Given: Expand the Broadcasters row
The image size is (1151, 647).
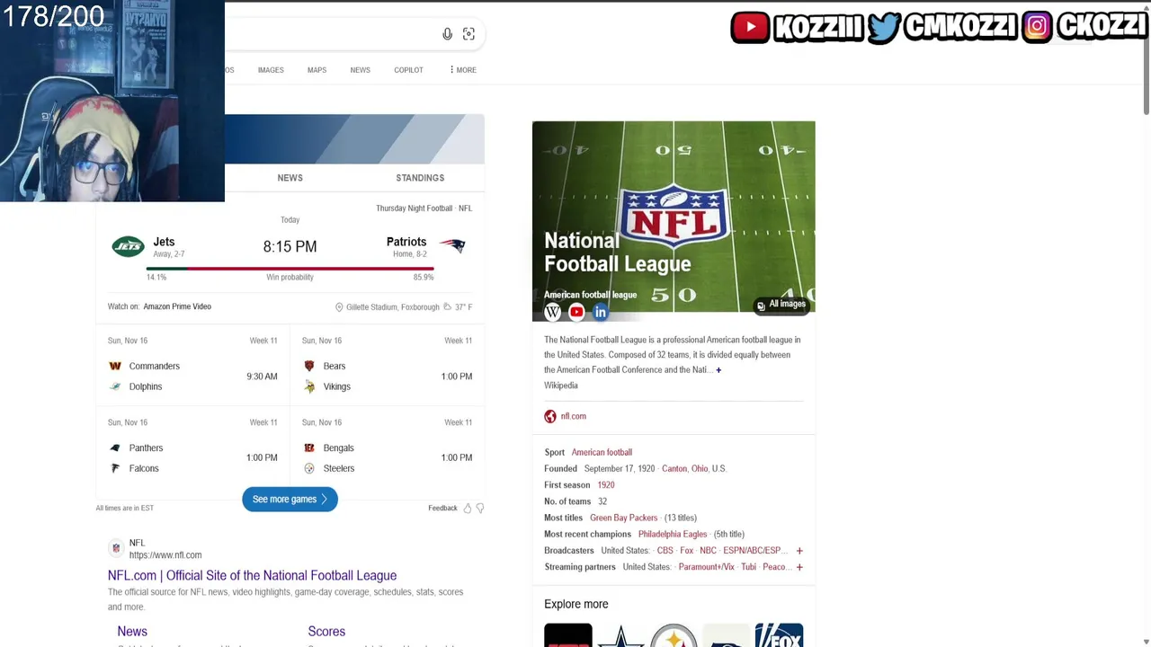Looking at the screenshot, I should [x=799, y=551].
